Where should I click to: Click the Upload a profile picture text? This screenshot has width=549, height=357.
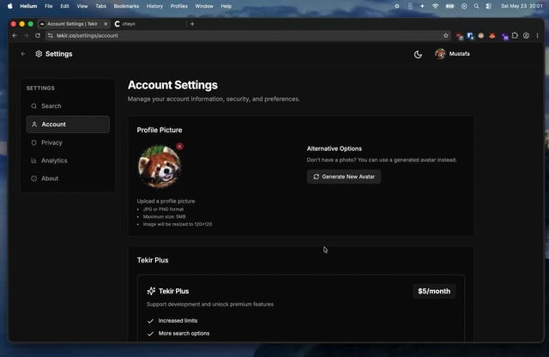166,201
